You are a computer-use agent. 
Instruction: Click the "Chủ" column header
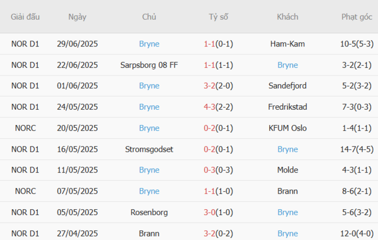coord(149,17)
